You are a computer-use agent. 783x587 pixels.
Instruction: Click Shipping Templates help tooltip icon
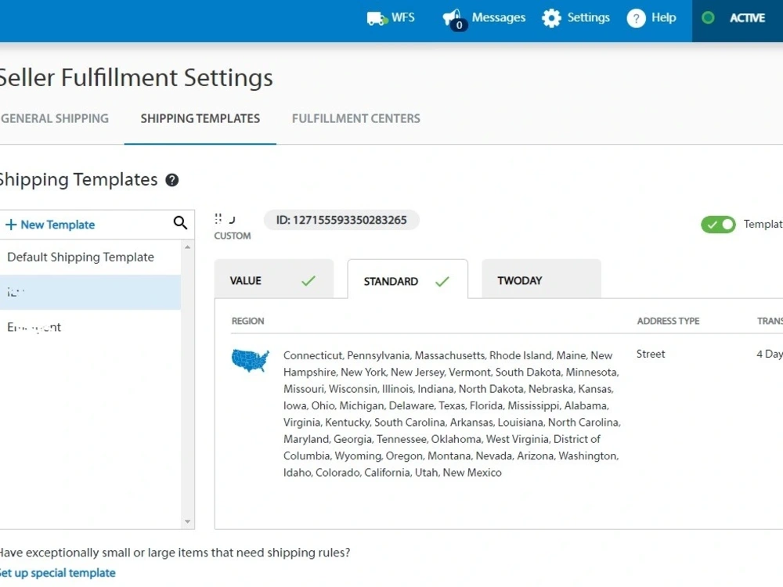[171, 180]
